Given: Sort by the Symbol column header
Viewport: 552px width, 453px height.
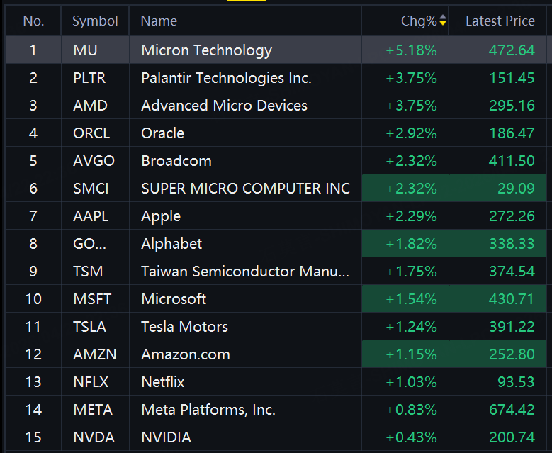Looking at the screenshot, I should pyautogui.click(x=95, y=21).
